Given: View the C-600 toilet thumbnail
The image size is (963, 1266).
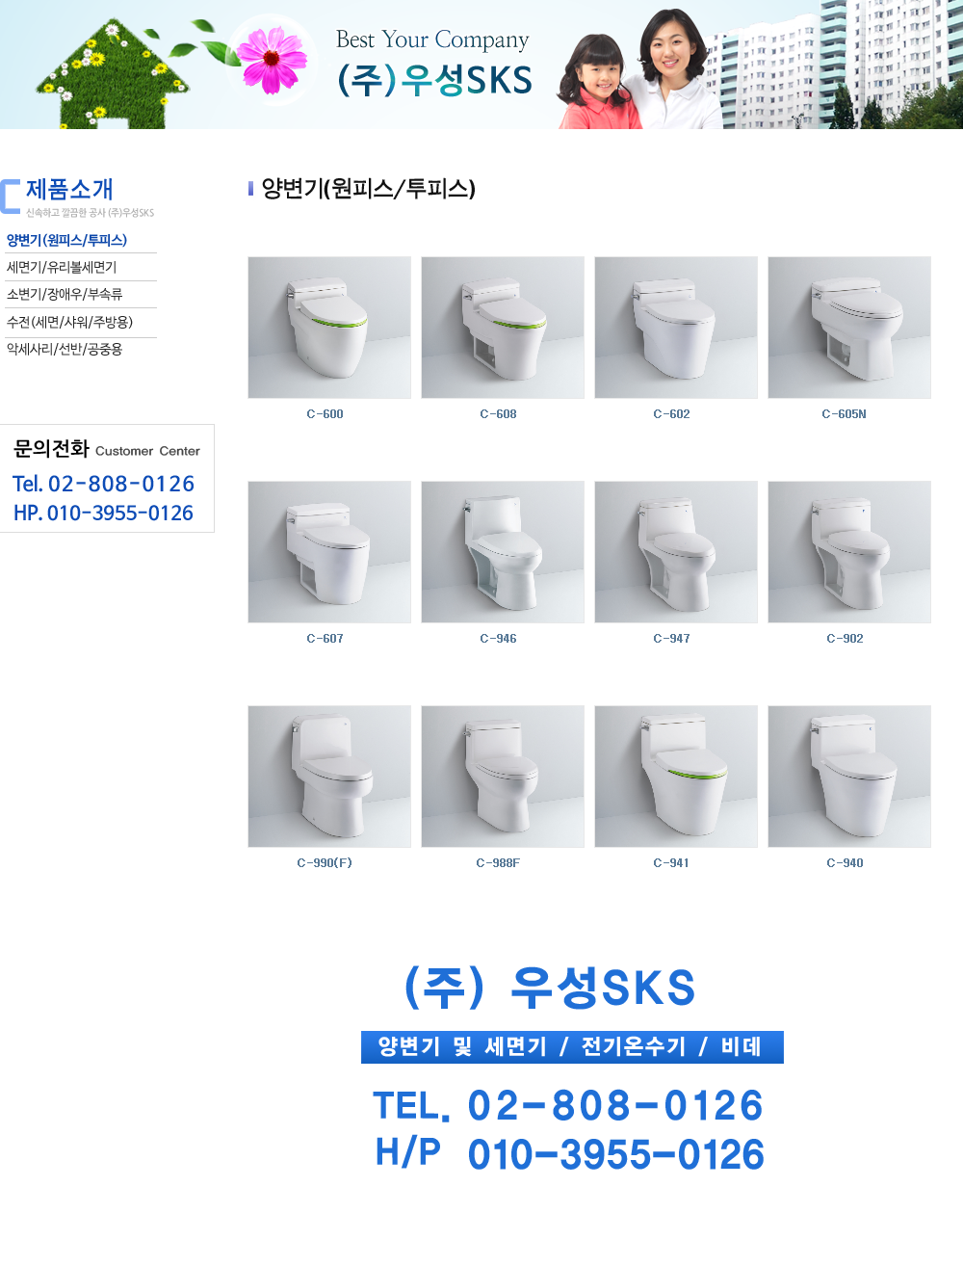Looking at the screenshot, I should [329, 328].
